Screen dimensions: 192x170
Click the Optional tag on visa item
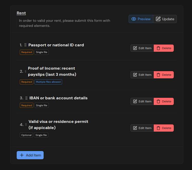pyautogui.click(x=26, y=135)
